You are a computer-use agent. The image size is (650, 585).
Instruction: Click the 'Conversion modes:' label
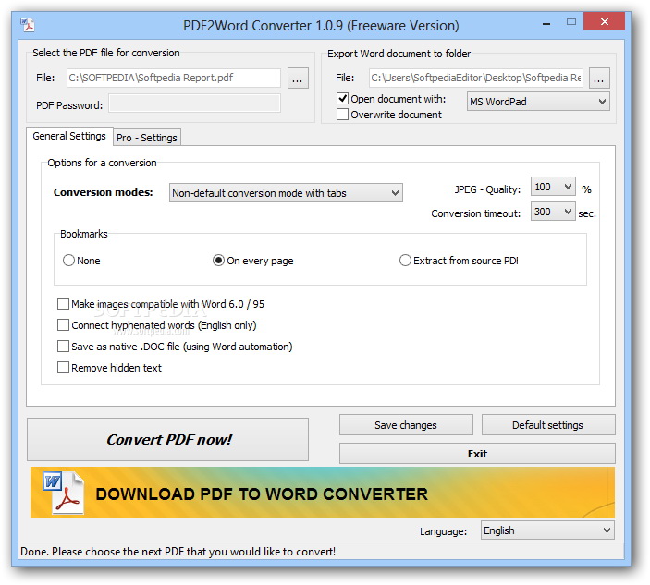click(104, 192)
